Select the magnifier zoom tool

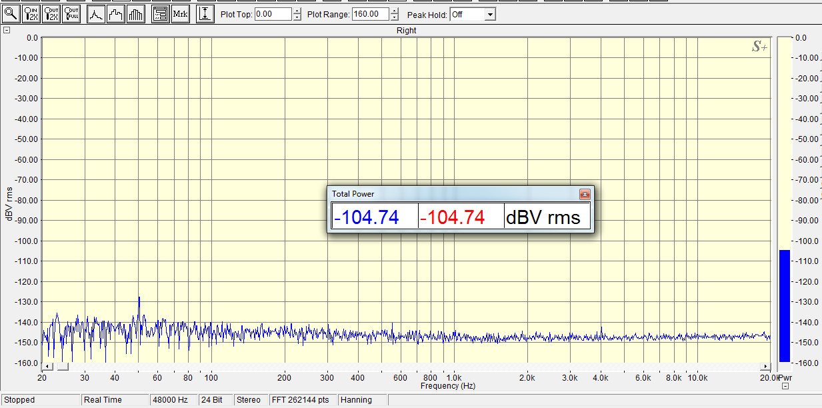pyautogui.click(x=11, y=14)
